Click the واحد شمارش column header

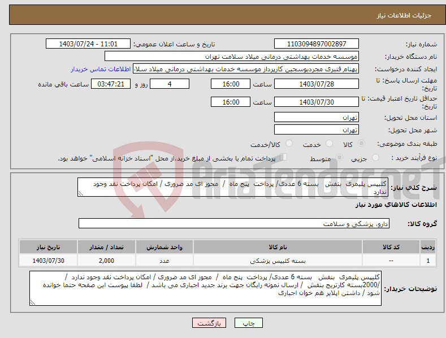click(164, 247)
